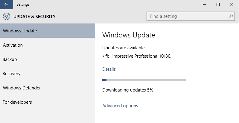Click the download progress bar
The width and height of the screenshot is (239, 123).
144,80
